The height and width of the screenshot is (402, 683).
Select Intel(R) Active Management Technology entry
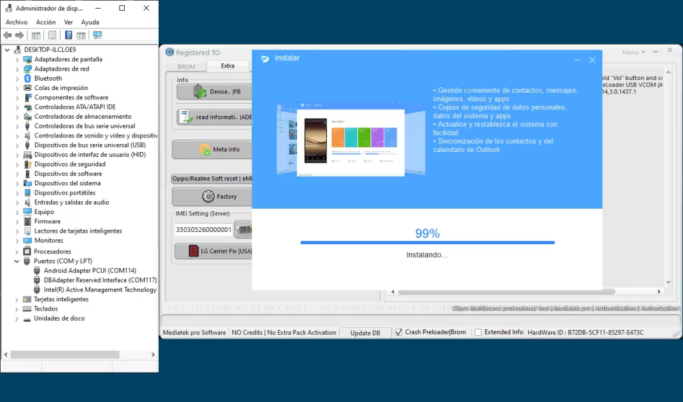click(x=100, y=289)
